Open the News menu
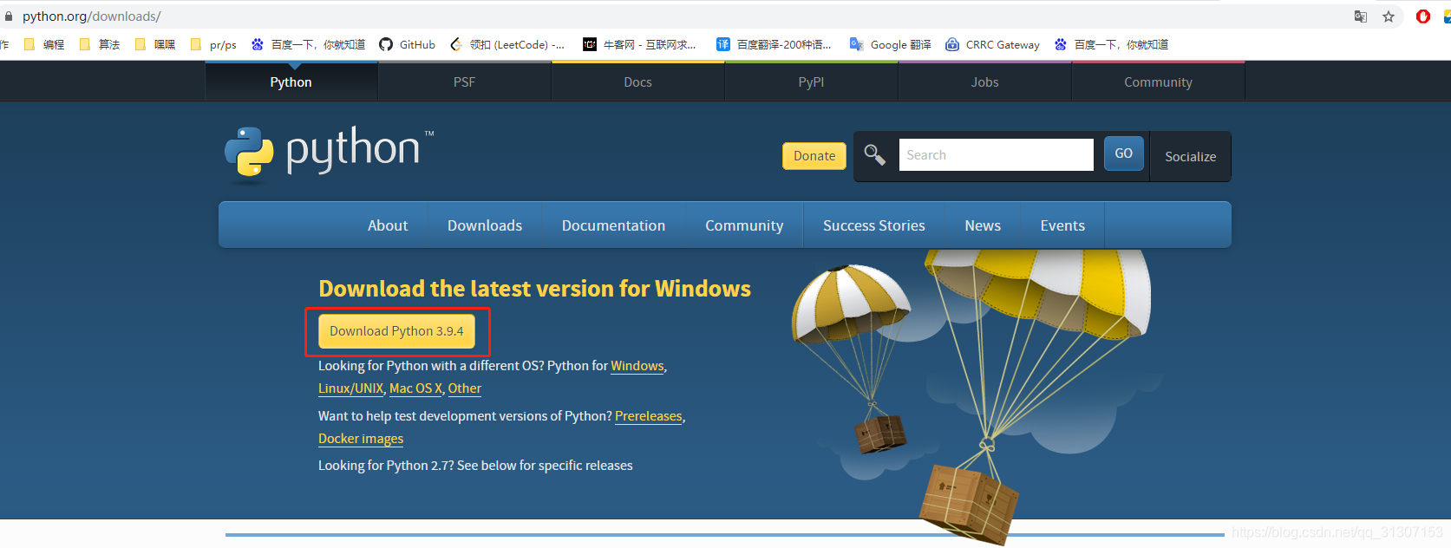Image resolution: width=1451 pixels, height=548 pixels. [983, 225]
